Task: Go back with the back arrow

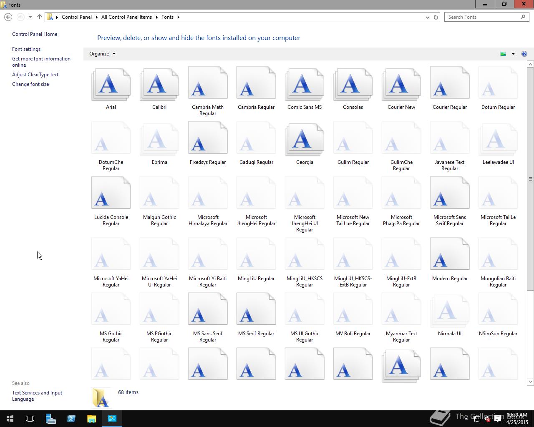Action: click(x=8, y=17)
